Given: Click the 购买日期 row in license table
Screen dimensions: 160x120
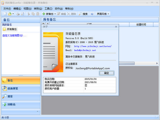Looking at the screenshot, I should pos(80,79).
